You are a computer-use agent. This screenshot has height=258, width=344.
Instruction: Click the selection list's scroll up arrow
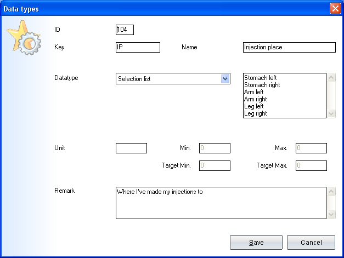coord(331,78)
